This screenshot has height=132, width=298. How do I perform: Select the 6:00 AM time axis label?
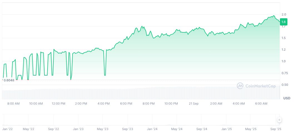click(261, 104)
